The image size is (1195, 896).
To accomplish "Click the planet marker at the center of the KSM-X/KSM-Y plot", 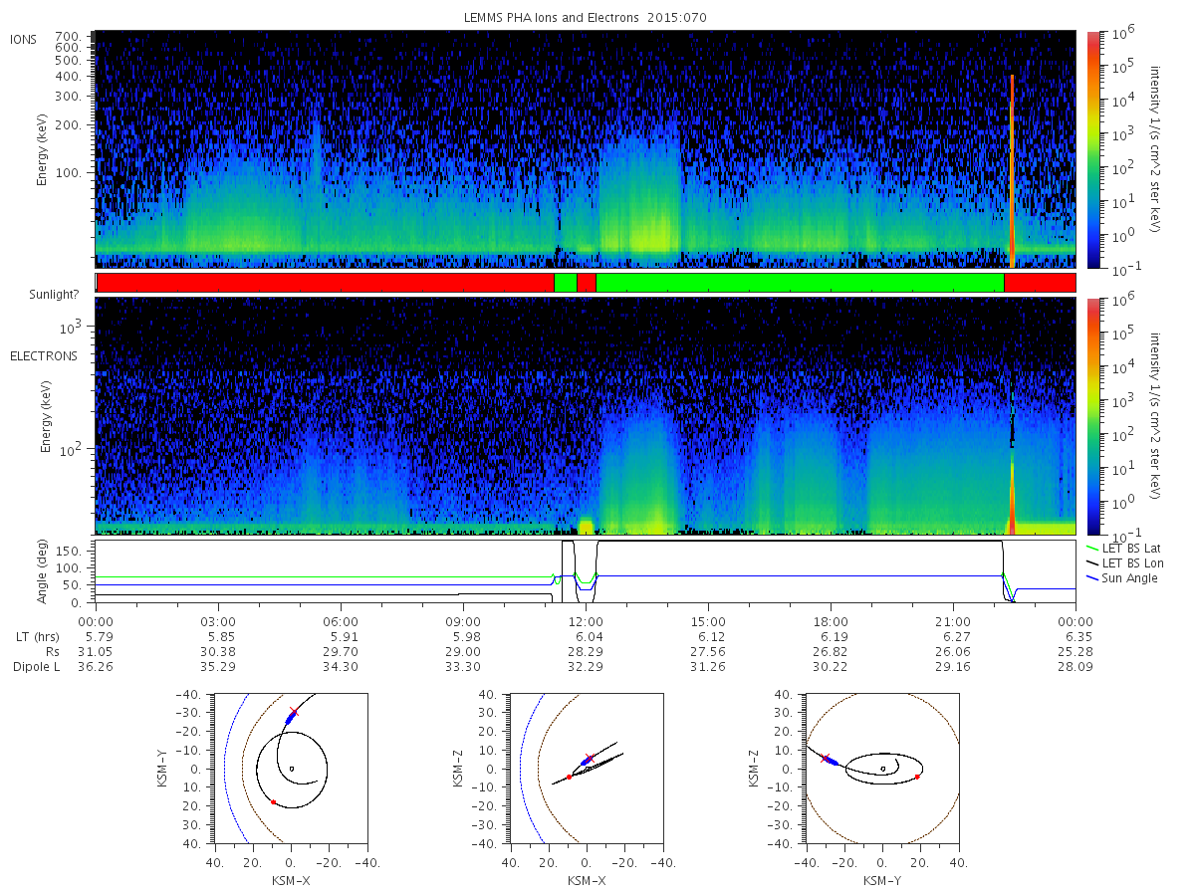I will coord(291,769).
